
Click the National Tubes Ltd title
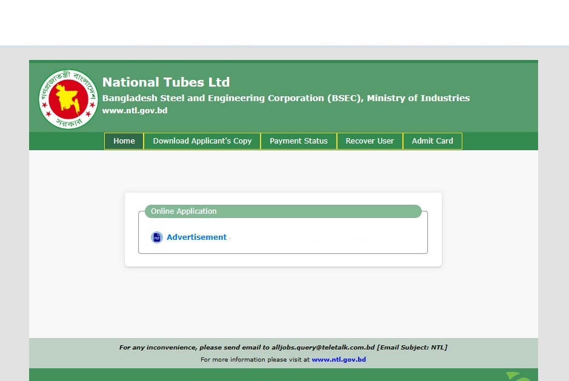click(166, 82)
